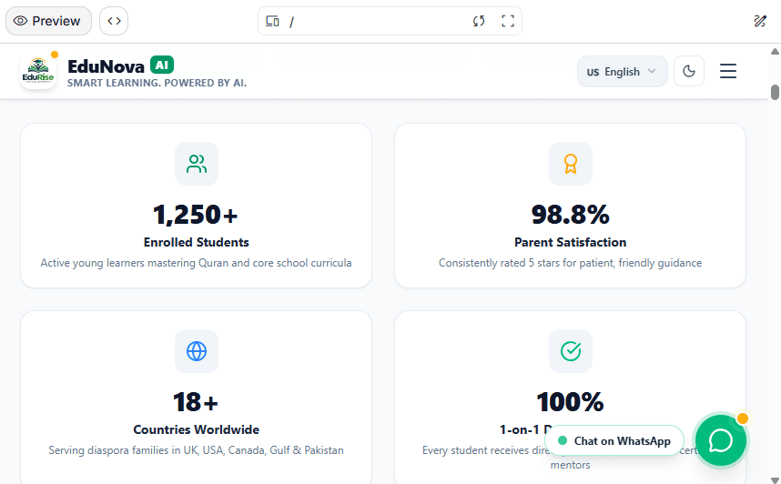Image resolution: width=781 pixels, height=484 pixels.
Task: Click 'Consistently rated 5 stars' description
Action: pyautogui.click(x=571, y=263)
